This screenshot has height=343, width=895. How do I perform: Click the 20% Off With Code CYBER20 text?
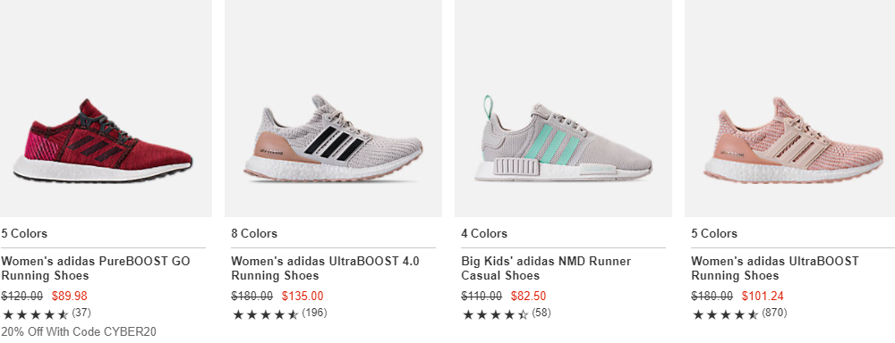[79, 331]
